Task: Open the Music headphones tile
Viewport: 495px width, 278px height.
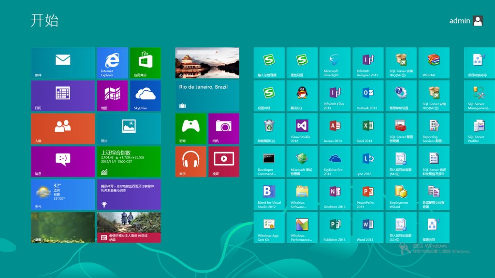Action: (190, 161)
